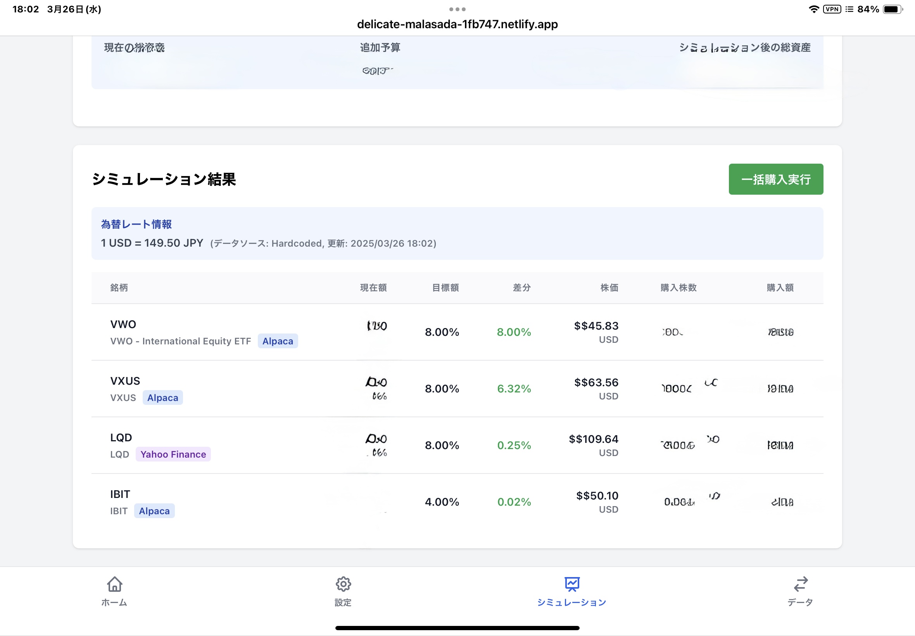Tap the delicate-malasada netlify.app URL bar
Viewport: 915px width, 636px height.
point(457,24)
